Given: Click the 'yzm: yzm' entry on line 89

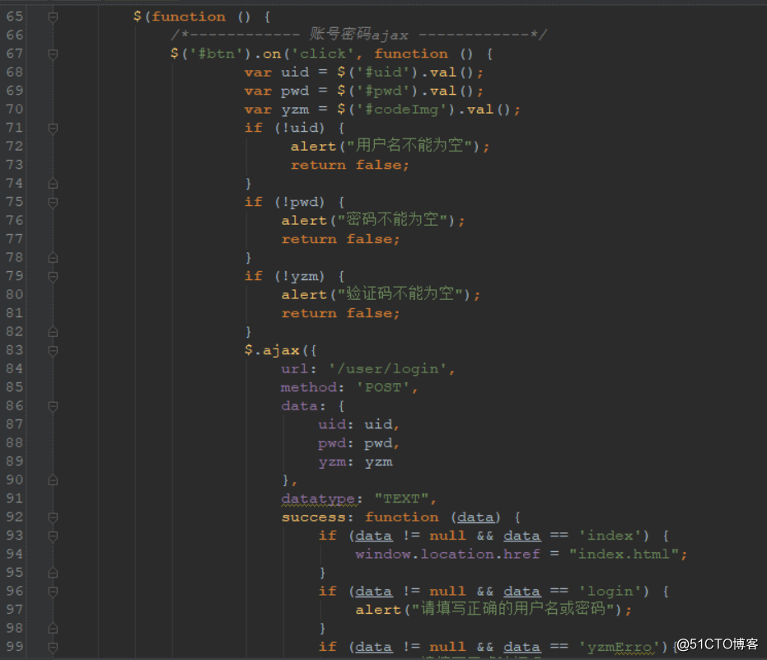Looking at the screenshot, I should pyautogui.click(x=356, y=461).
